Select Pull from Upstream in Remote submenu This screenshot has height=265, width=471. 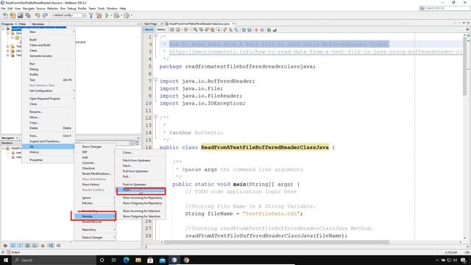click(141, 172)
